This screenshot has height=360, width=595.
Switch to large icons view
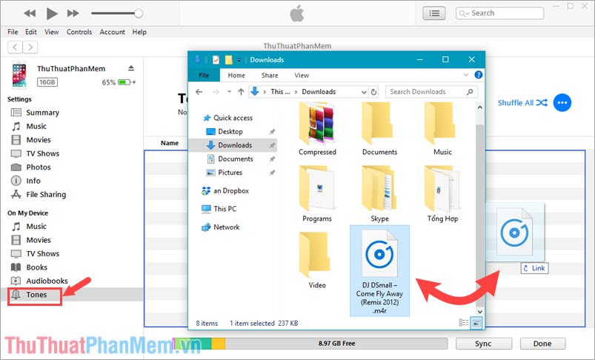coord(476,323)
